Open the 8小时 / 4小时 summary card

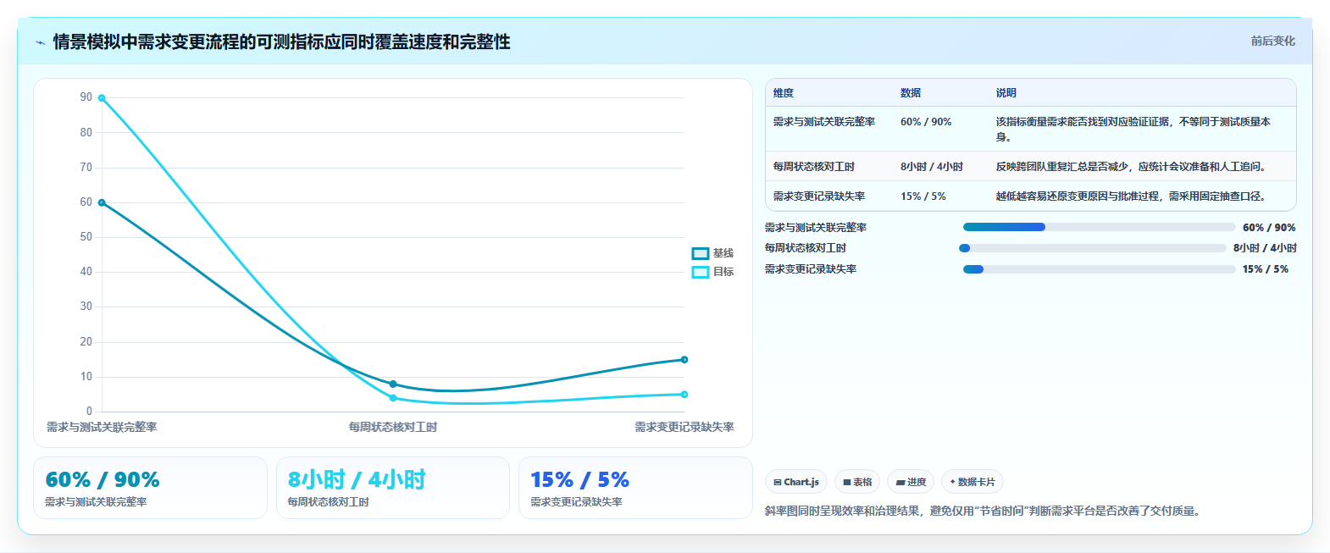click(x=392, y=488)
